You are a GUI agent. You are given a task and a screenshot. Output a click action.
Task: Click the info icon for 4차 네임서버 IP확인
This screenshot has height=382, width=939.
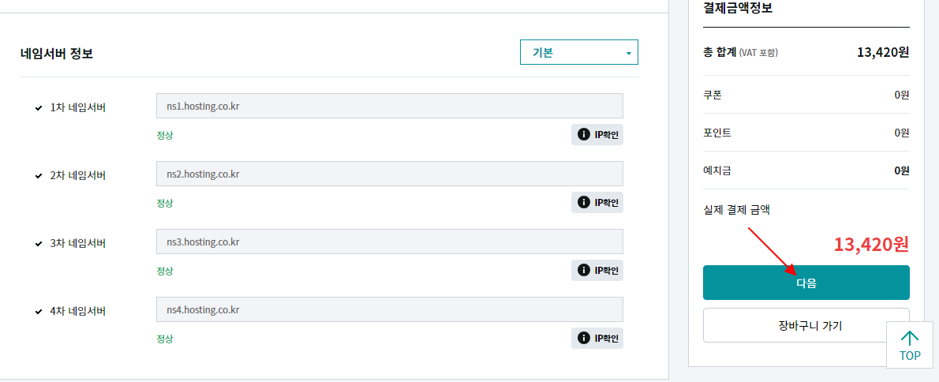583,338
